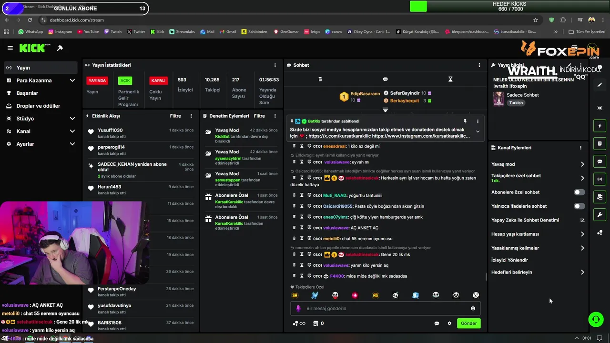Send the message with the Gönder button
This screenshot has width=610, height=343.
(468, 323)
